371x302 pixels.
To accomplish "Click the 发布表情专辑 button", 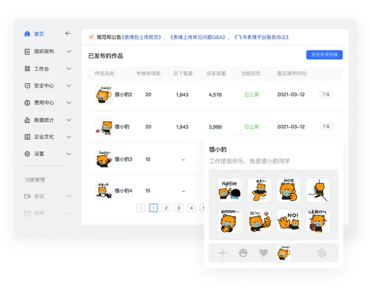I will (324, 55).
